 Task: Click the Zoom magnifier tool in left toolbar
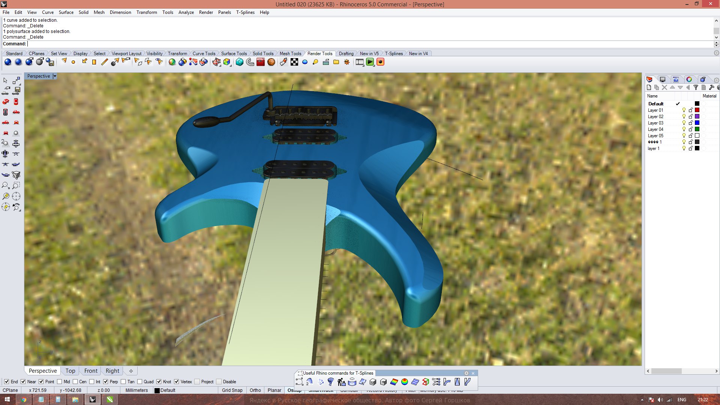tap(5, 185)
